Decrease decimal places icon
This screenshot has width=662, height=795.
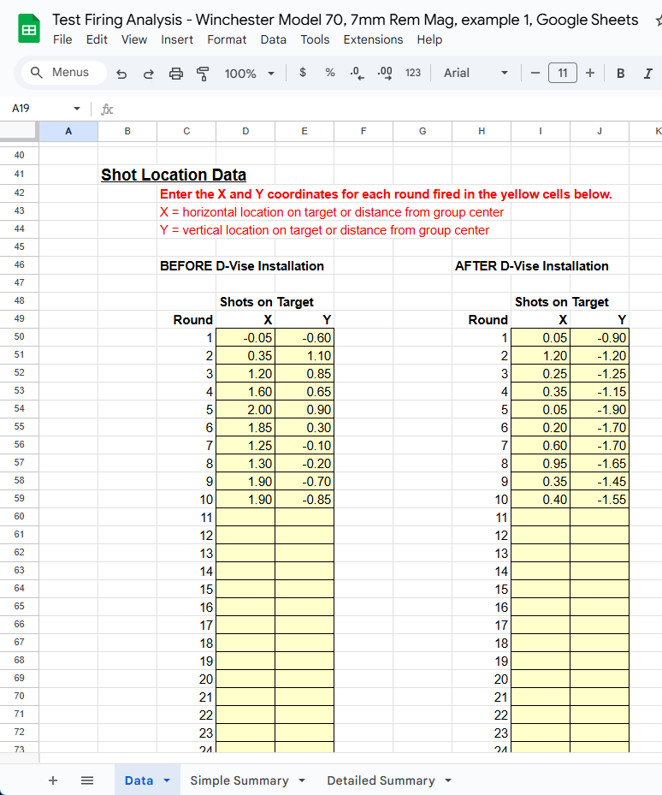[x=357, y=74]
